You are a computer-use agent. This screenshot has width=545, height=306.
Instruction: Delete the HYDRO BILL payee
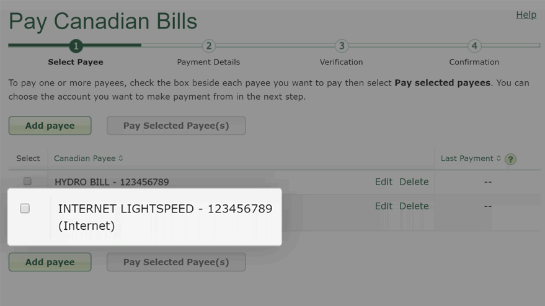click(x=414, y=181)
